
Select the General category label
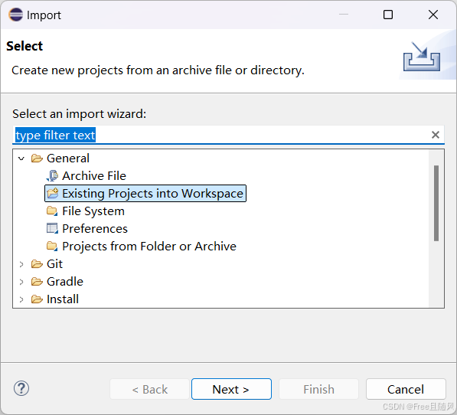(68, 158)
